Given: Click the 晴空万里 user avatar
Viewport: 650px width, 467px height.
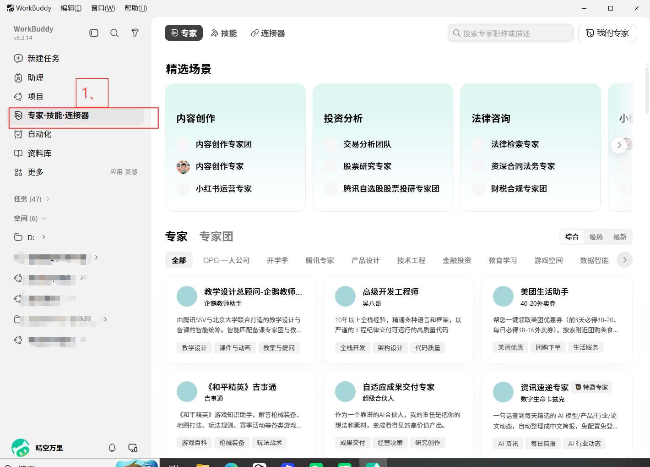Looking at the screenshot, I should coord(21,448).
